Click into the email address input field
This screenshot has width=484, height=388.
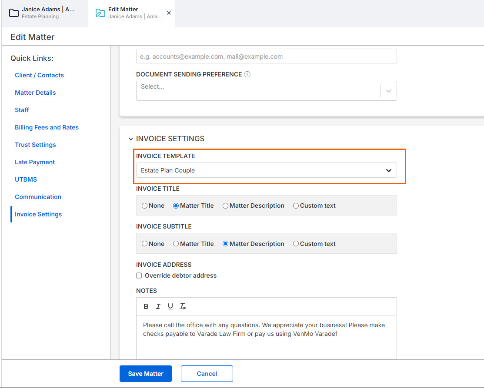pos(266,56)
